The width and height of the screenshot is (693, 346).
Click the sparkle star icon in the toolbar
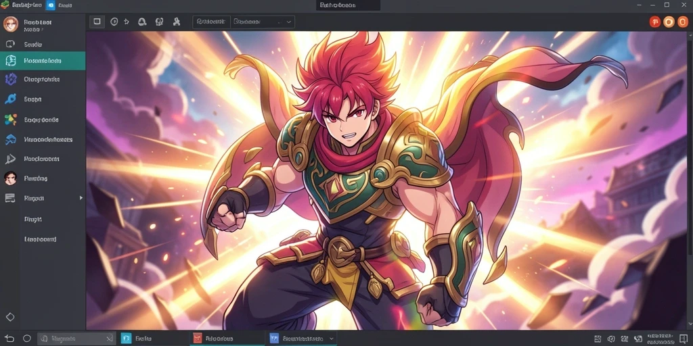[x=127, y=22]
